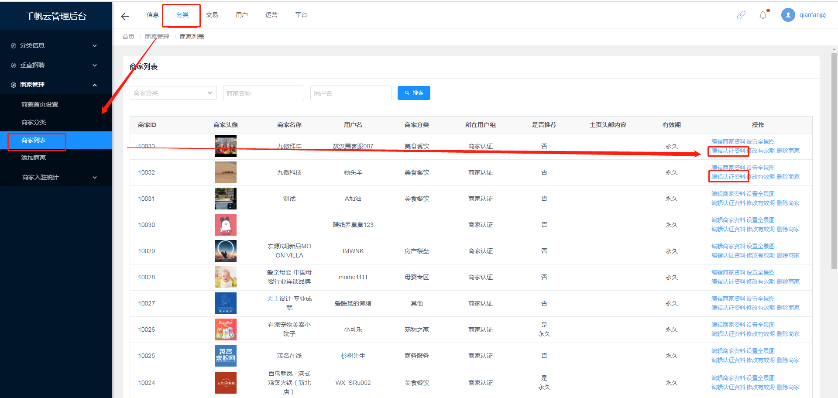Open merchant 10029's avatar thumbnail

[226, 251]
